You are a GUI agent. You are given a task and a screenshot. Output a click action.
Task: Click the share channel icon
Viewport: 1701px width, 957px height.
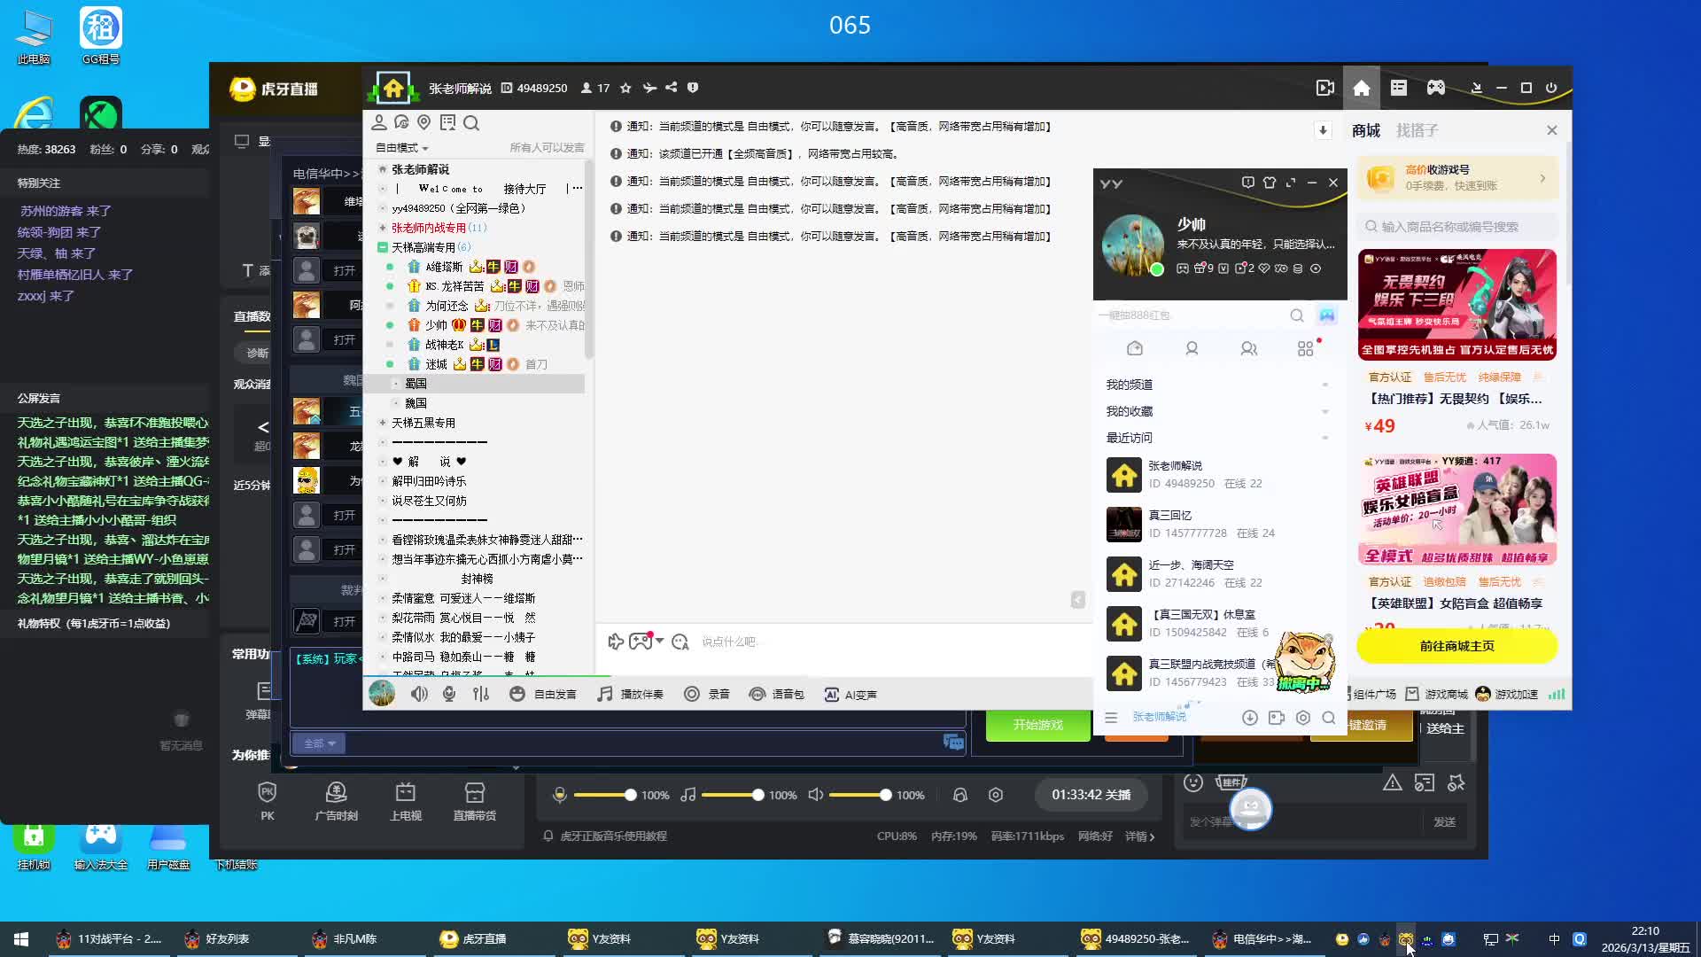pos(672,88)
